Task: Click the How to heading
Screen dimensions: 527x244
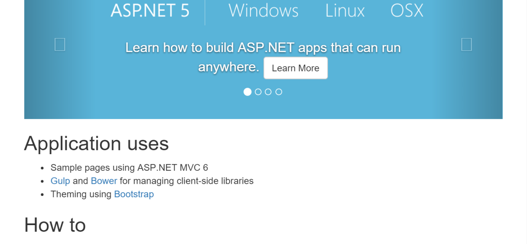Action: [x=55, y=224]
